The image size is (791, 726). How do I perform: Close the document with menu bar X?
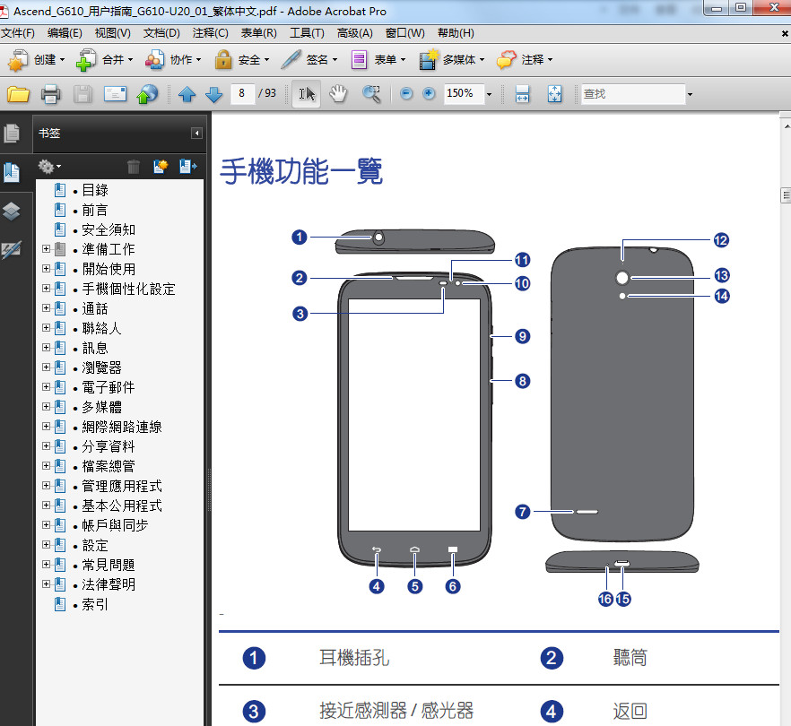point(785,34)
